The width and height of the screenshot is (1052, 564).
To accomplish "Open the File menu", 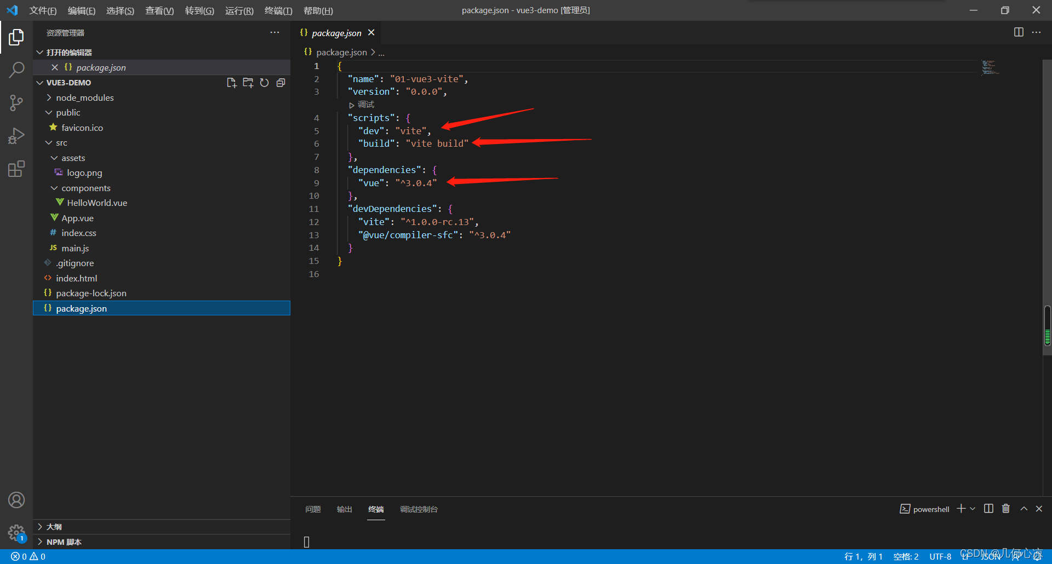I will (x=43, y=10).
